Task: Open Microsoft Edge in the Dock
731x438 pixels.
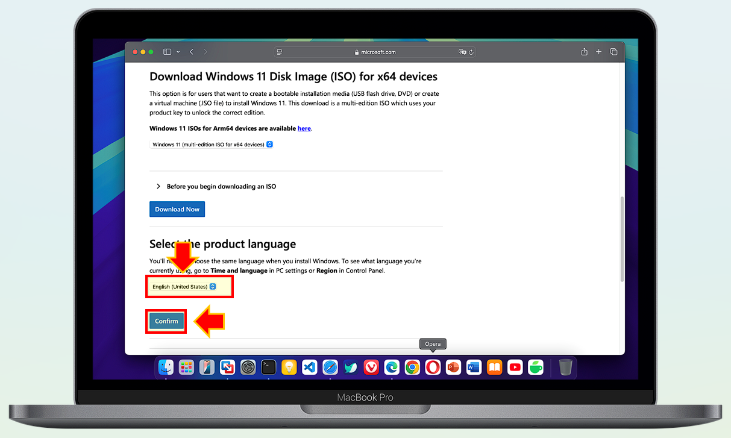Action: point(391,367)
